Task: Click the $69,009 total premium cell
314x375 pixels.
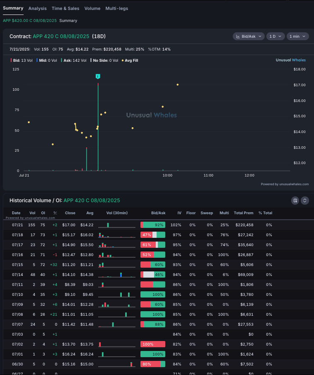Action: [x=246, y=275]
